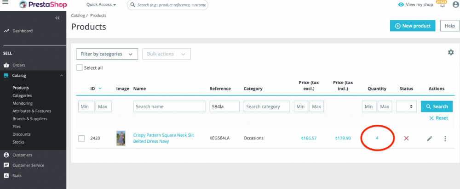Click the product image thumbnail
This screenshot has height=189, width=460.
click(121, 138)
